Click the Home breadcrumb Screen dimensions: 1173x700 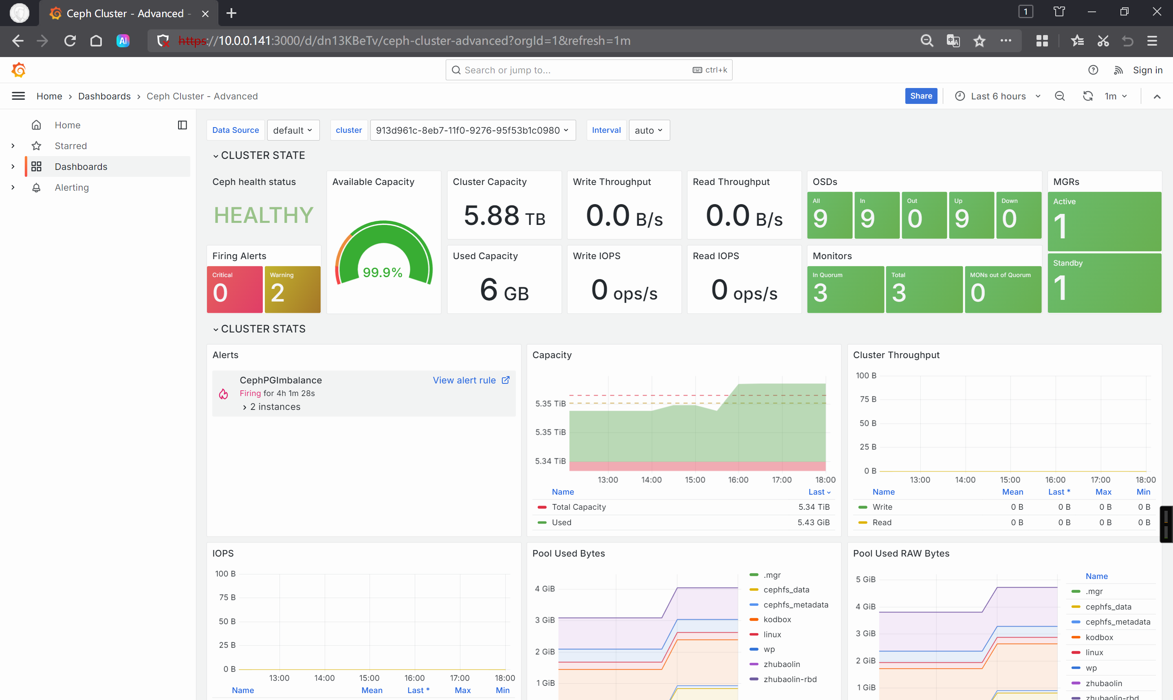50,96
